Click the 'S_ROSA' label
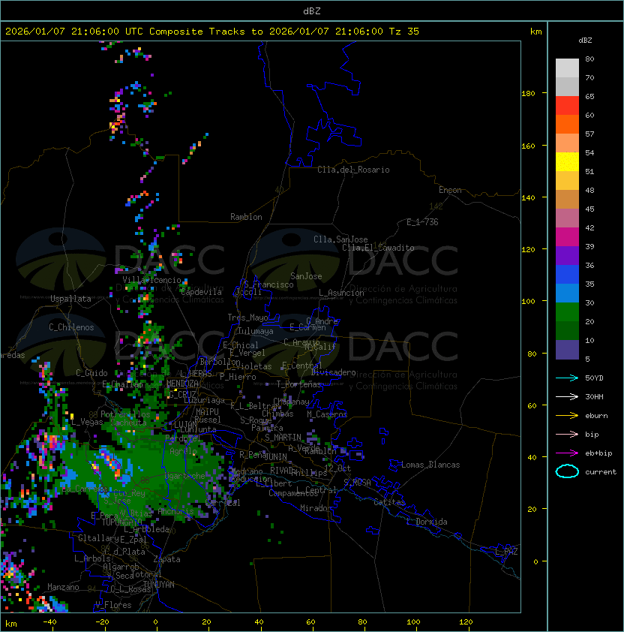Viewport: 624px width, 632px height. click(x=357, y=483)
